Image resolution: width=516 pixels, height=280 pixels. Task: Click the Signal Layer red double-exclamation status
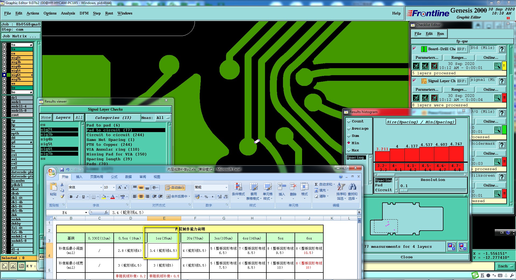(504, 98)
